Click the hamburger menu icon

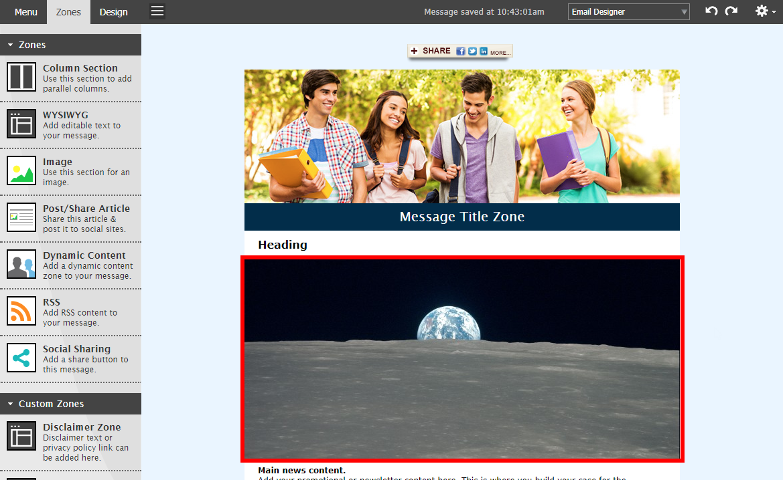(157, 11)
